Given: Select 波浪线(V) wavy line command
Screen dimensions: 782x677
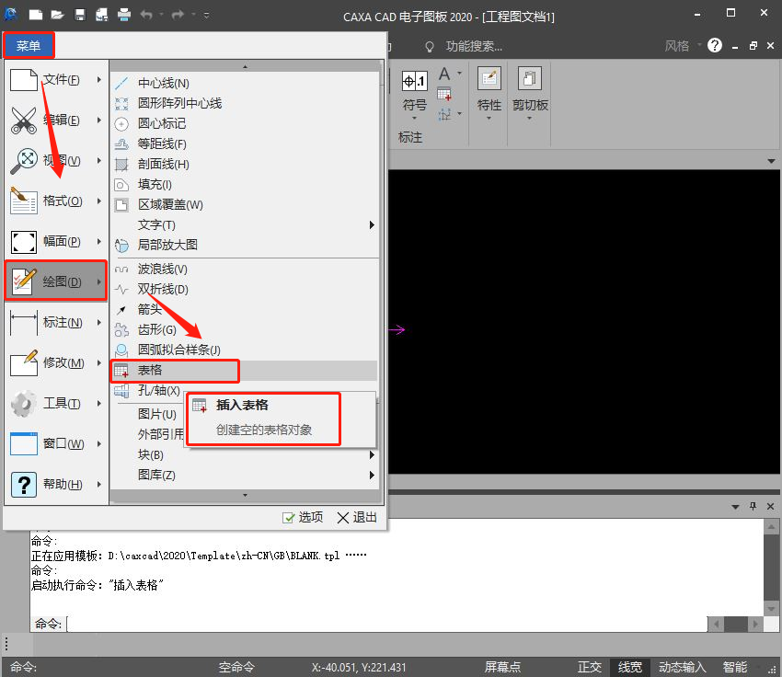Looking at the screenshot, I should (x=245, y=270).
